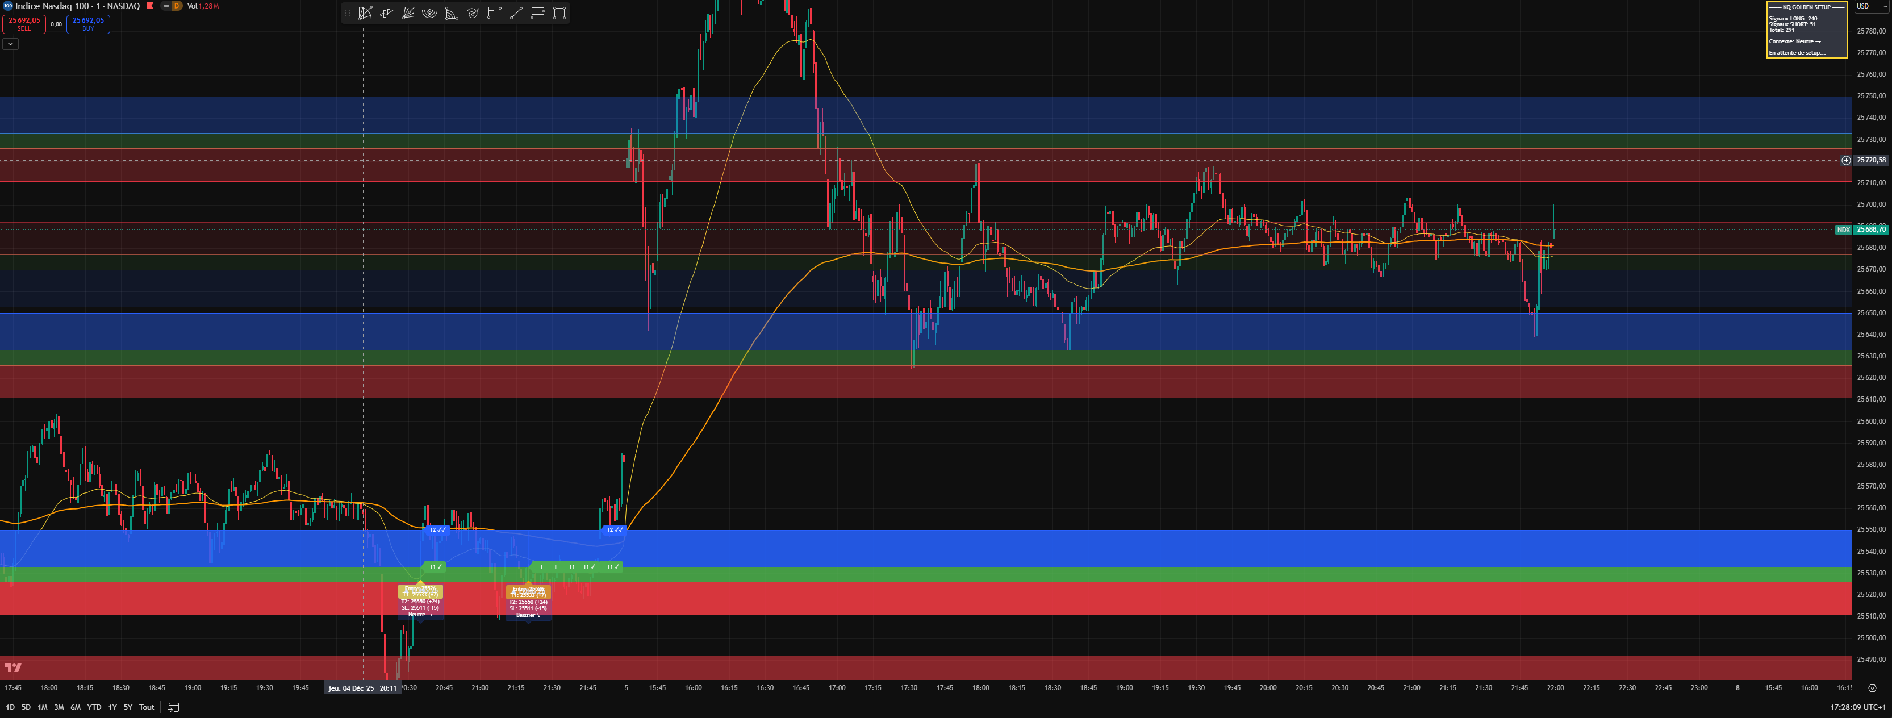Screen dimensions: 1892x718
Task: Click the red flag next to NASDAQ
Action: coord(150,6)
